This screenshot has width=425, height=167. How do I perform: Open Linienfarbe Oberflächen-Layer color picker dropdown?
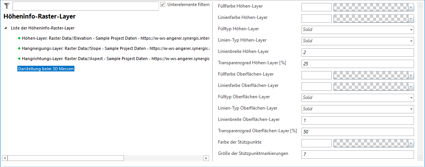pos(411,87)
